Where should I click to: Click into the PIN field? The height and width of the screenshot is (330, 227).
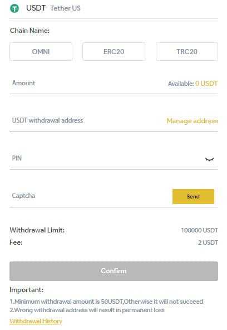click(x=106, y=158)
